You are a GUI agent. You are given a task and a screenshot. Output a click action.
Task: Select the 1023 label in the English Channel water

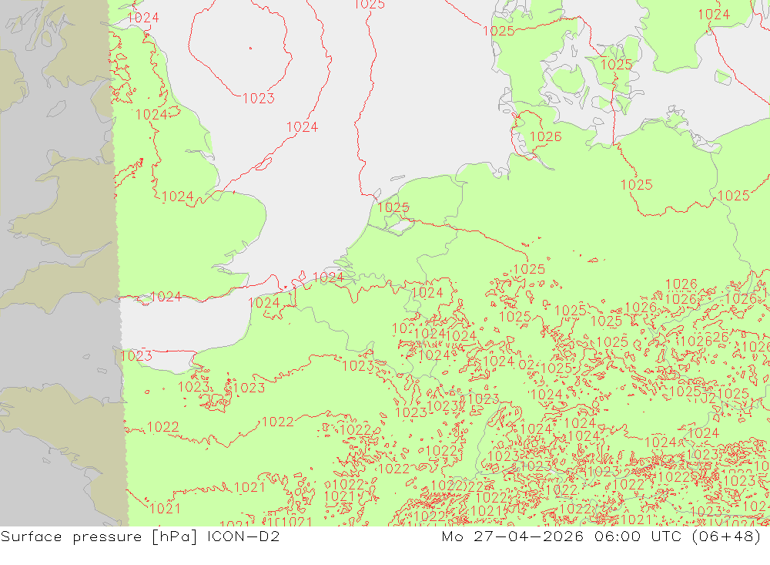(136, 355)
